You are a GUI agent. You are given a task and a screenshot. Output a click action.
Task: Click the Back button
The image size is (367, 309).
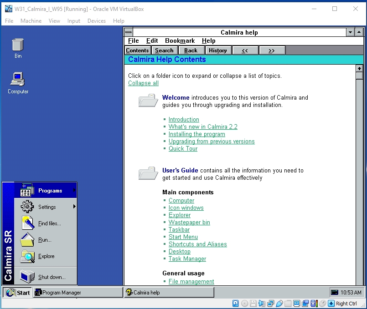pyautogui.click(x=191, y=50)
